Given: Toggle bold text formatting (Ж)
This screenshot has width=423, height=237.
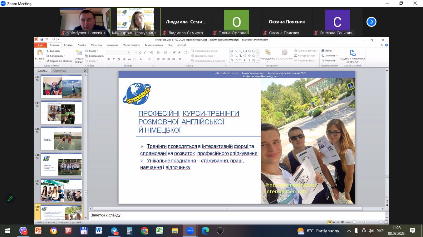Looking at the screenshot, I should (109, 59).
